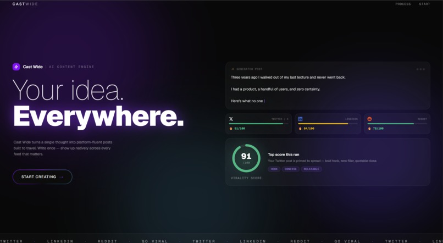Click the 'GENERATED POST' card label

(x=249, y=69)
